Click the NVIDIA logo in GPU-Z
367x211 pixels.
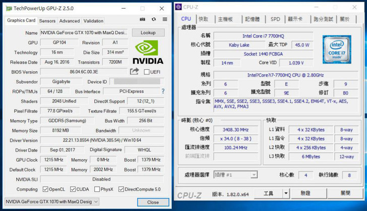(x=148, y=52)
